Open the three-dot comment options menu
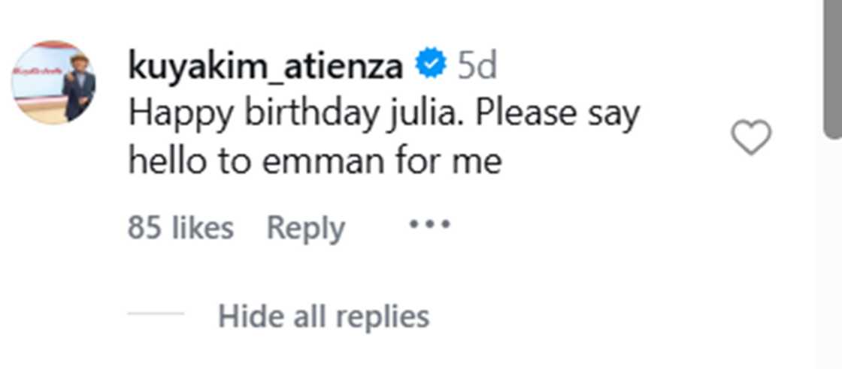Image resolution: width=842 pixels, height=369 pixels. [429, 224]
